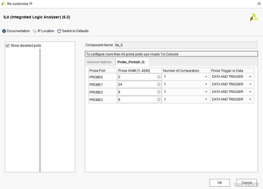The height and width of the screenshot is (189, 263).
Task: Click the Xilinx logo in the header
Action: [254, 17]
